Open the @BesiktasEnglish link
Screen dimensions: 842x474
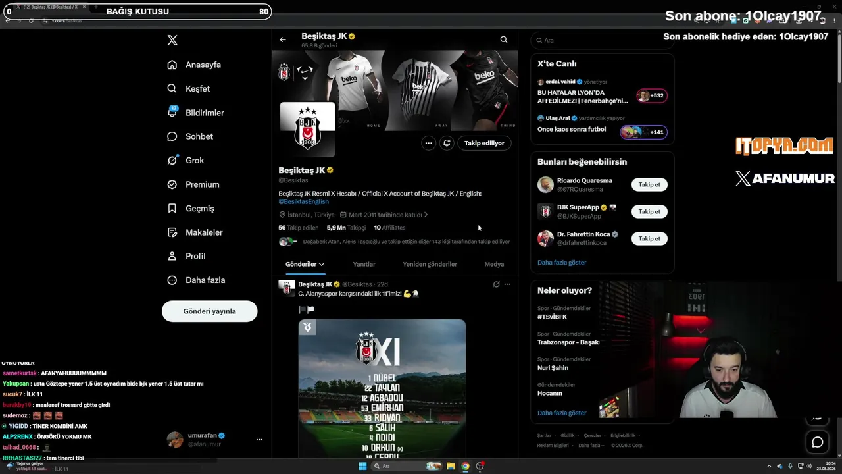click(303, 201)
